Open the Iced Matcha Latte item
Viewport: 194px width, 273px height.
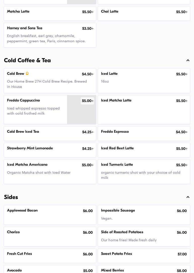(x=144, y=110)
